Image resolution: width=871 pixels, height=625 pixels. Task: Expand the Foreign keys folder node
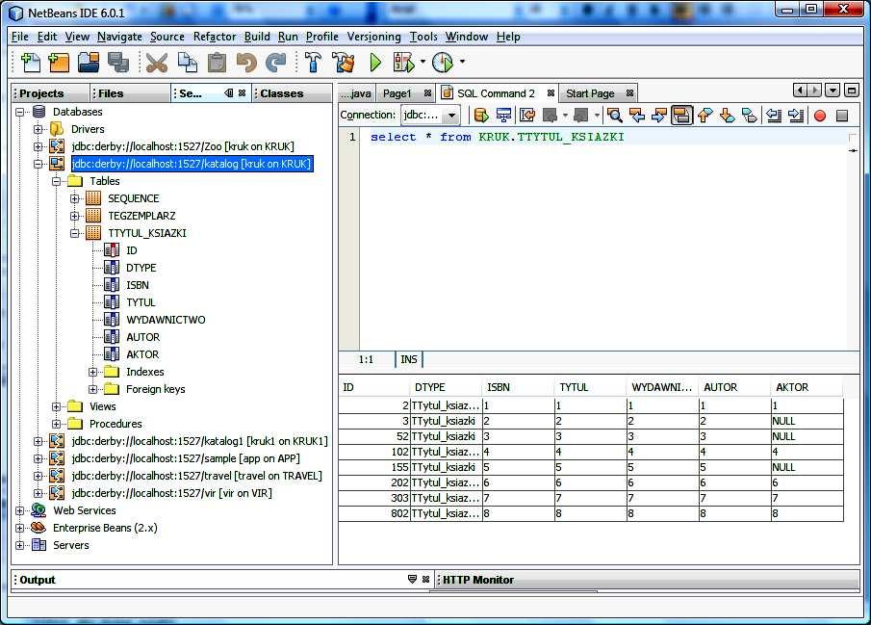click(92, 389)
